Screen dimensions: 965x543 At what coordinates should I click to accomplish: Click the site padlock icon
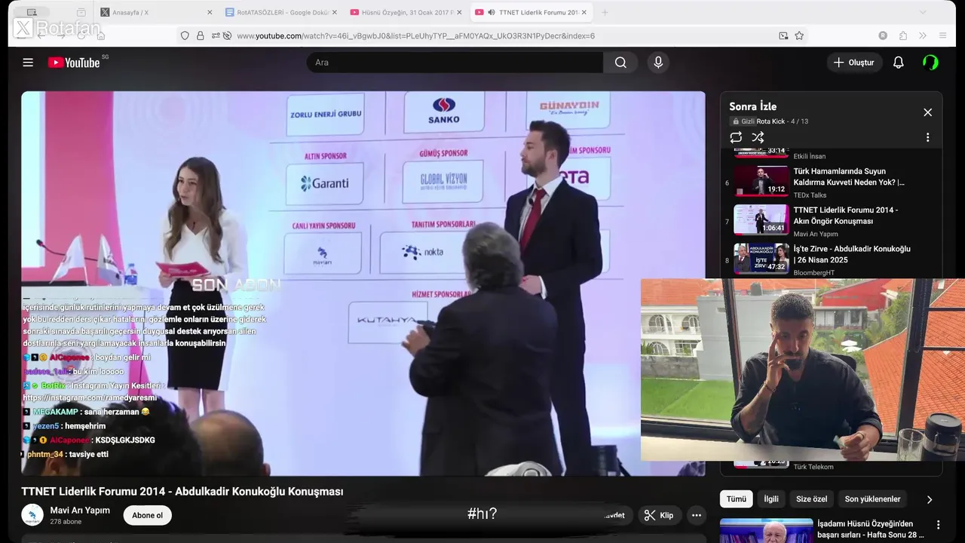coord(201,35)
